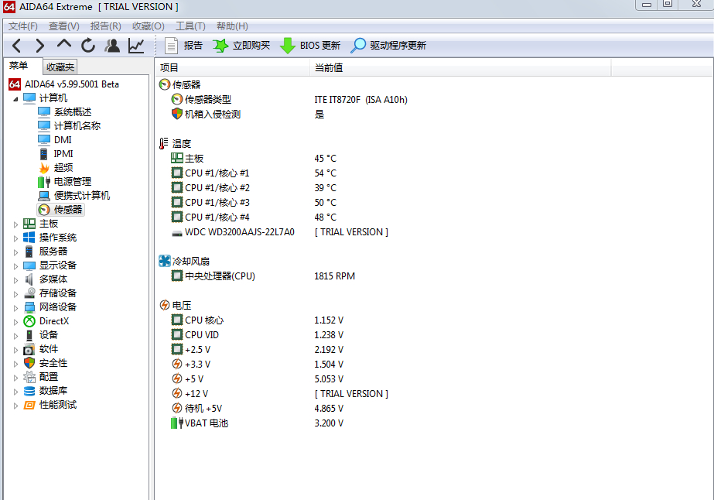Click the 软件 software icon in tree
The image size is (714, 500).
coord(29,350)
